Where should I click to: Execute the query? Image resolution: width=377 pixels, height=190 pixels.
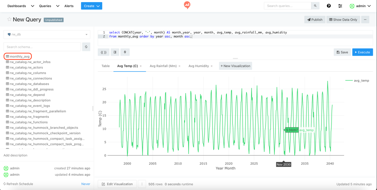(x=362, y=52)
